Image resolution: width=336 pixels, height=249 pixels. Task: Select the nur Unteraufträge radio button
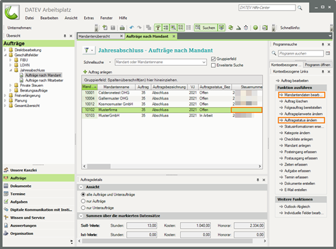pyautogui.click(x=83, y=208)
